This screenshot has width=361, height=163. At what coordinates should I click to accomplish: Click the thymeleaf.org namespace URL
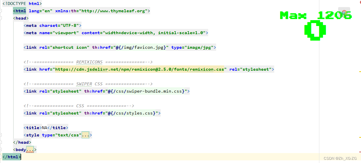[114, 11]
